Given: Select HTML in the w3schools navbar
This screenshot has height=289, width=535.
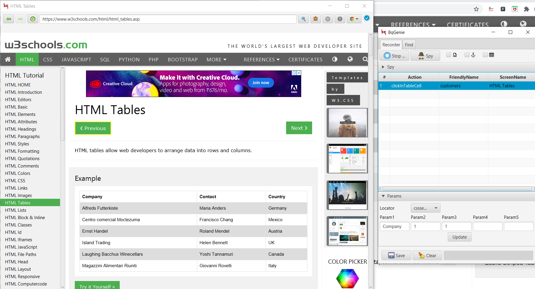Looking at the screenshot, I should 27,60.
